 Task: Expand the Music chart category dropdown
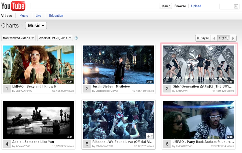[36, 26]
